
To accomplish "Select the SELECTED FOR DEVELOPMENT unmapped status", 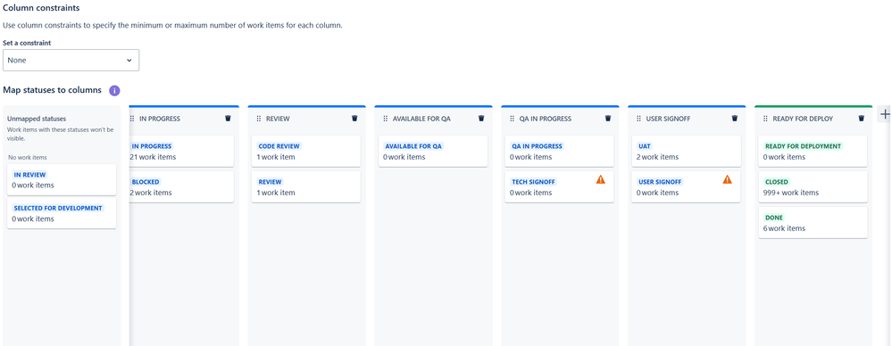I will 62,213.
